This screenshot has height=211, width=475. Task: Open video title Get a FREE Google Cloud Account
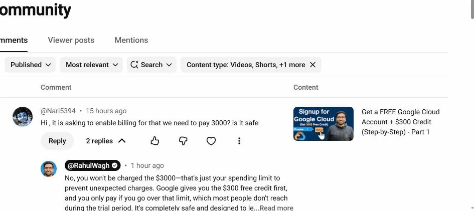click(400, 122)
